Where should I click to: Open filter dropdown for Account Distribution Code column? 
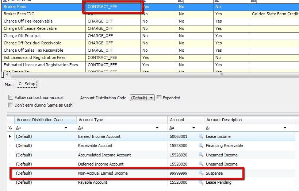click(x=66, y=128)
